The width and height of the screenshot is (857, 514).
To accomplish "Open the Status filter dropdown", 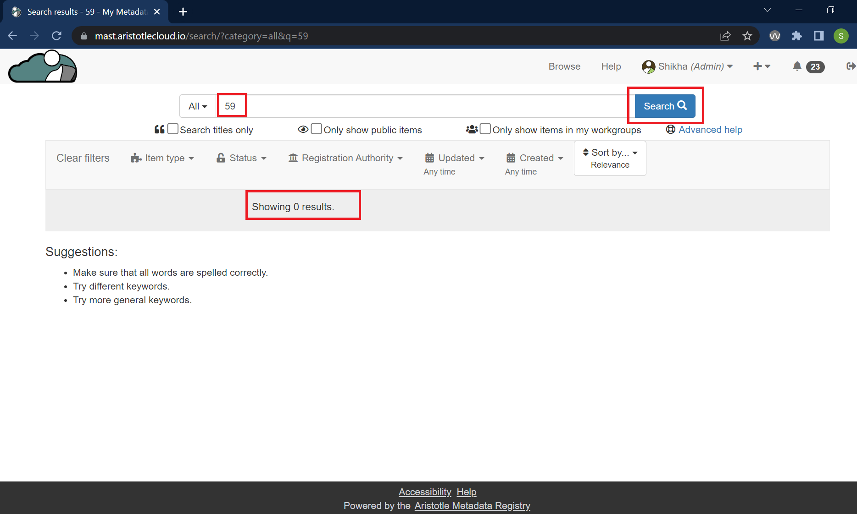I will point(242,158).
